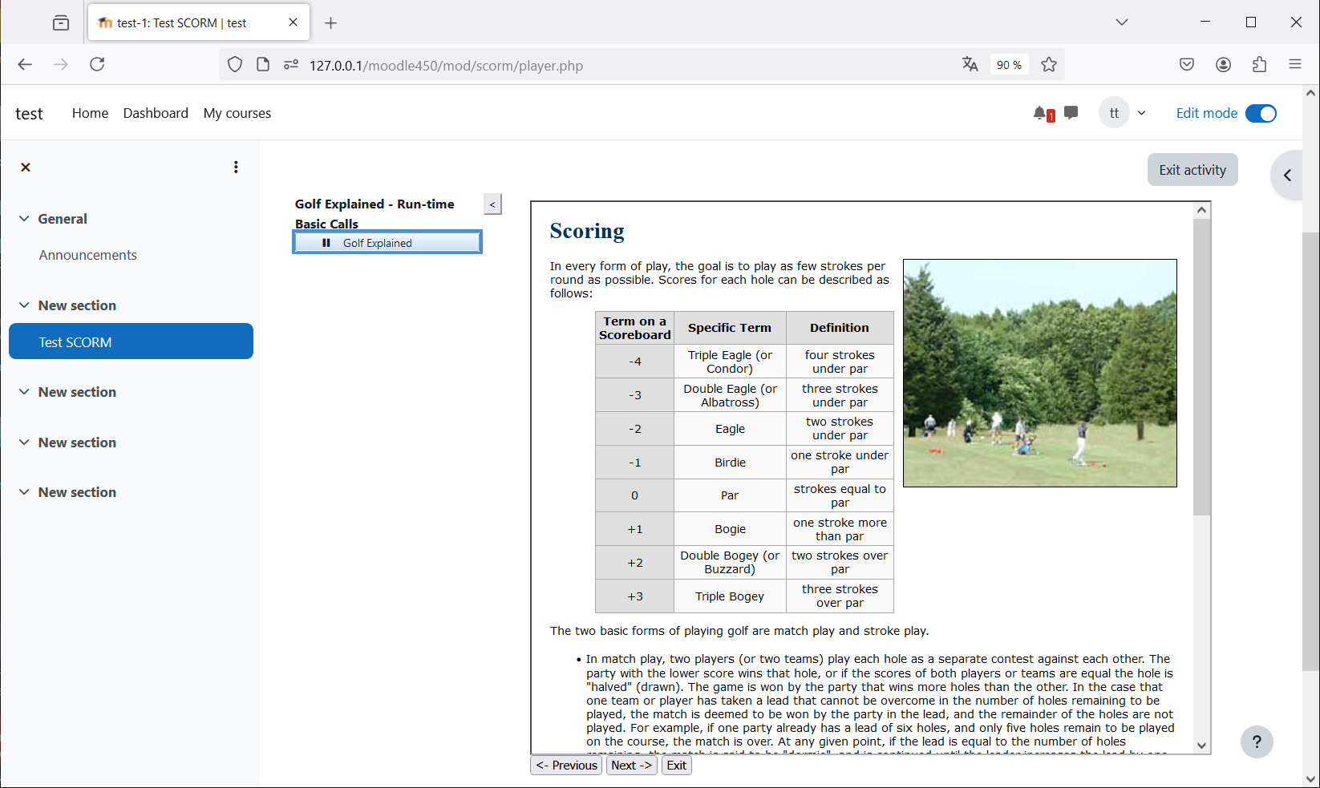Click the Exit activity button
Viewport: 1320px width, 788px height.
tap(1192, 170)
